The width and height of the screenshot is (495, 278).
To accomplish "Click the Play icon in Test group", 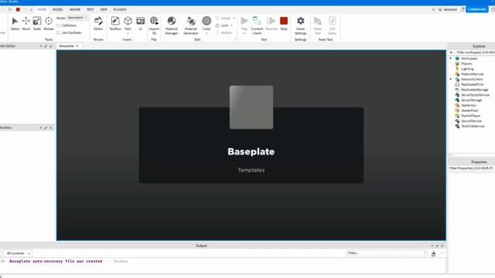I will (x=244, y=21).
